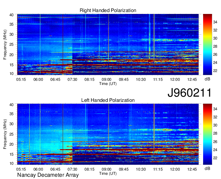Click the Right Handed panel color bar
The image size is (221, 179).
click(x=207, y=44)
